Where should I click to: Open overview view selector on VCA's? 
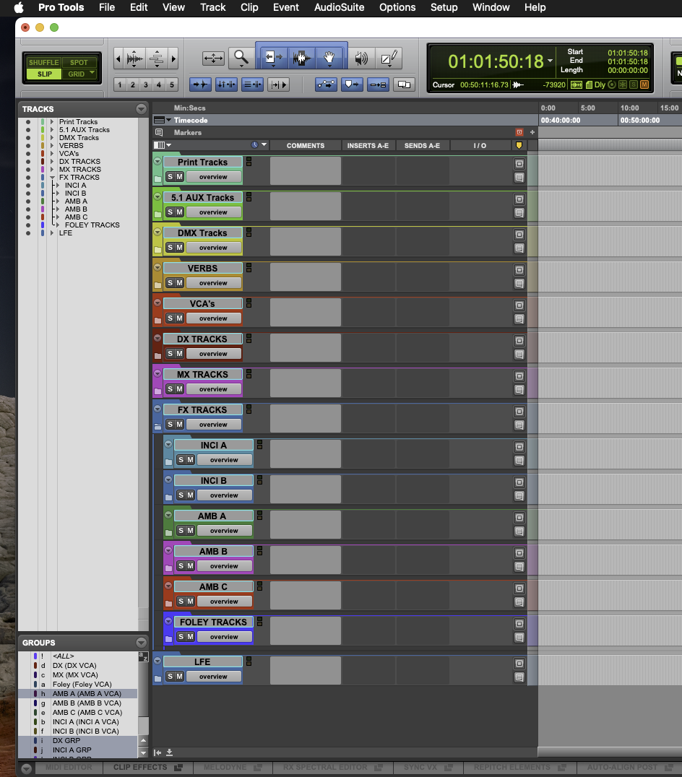[214, 318]
